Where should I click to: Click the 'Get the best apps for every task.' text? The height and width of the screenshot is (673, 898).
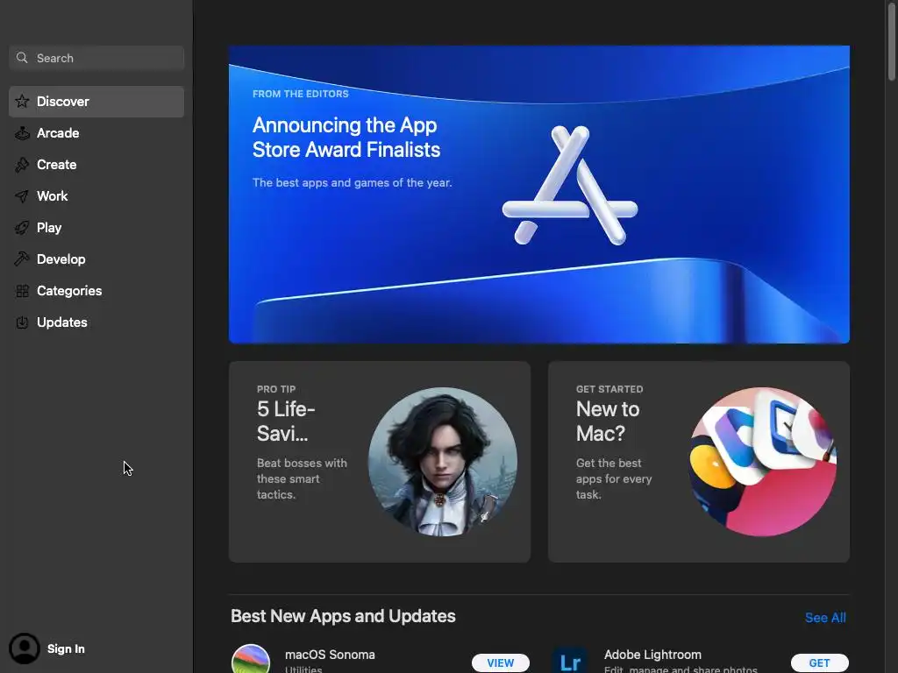click(x=614, y=478)
